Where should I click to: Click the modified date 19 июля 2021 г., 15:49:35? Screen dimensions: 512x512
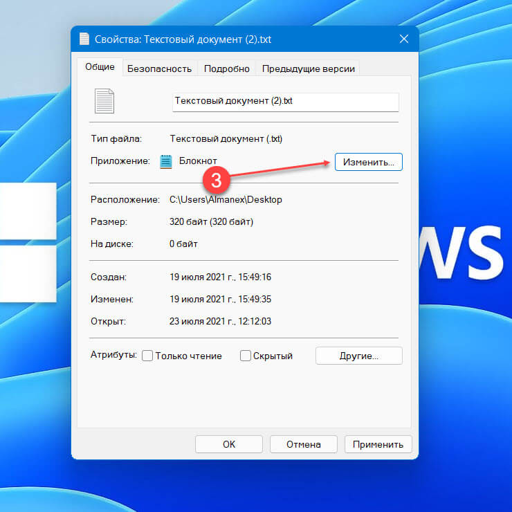(221, 299)
